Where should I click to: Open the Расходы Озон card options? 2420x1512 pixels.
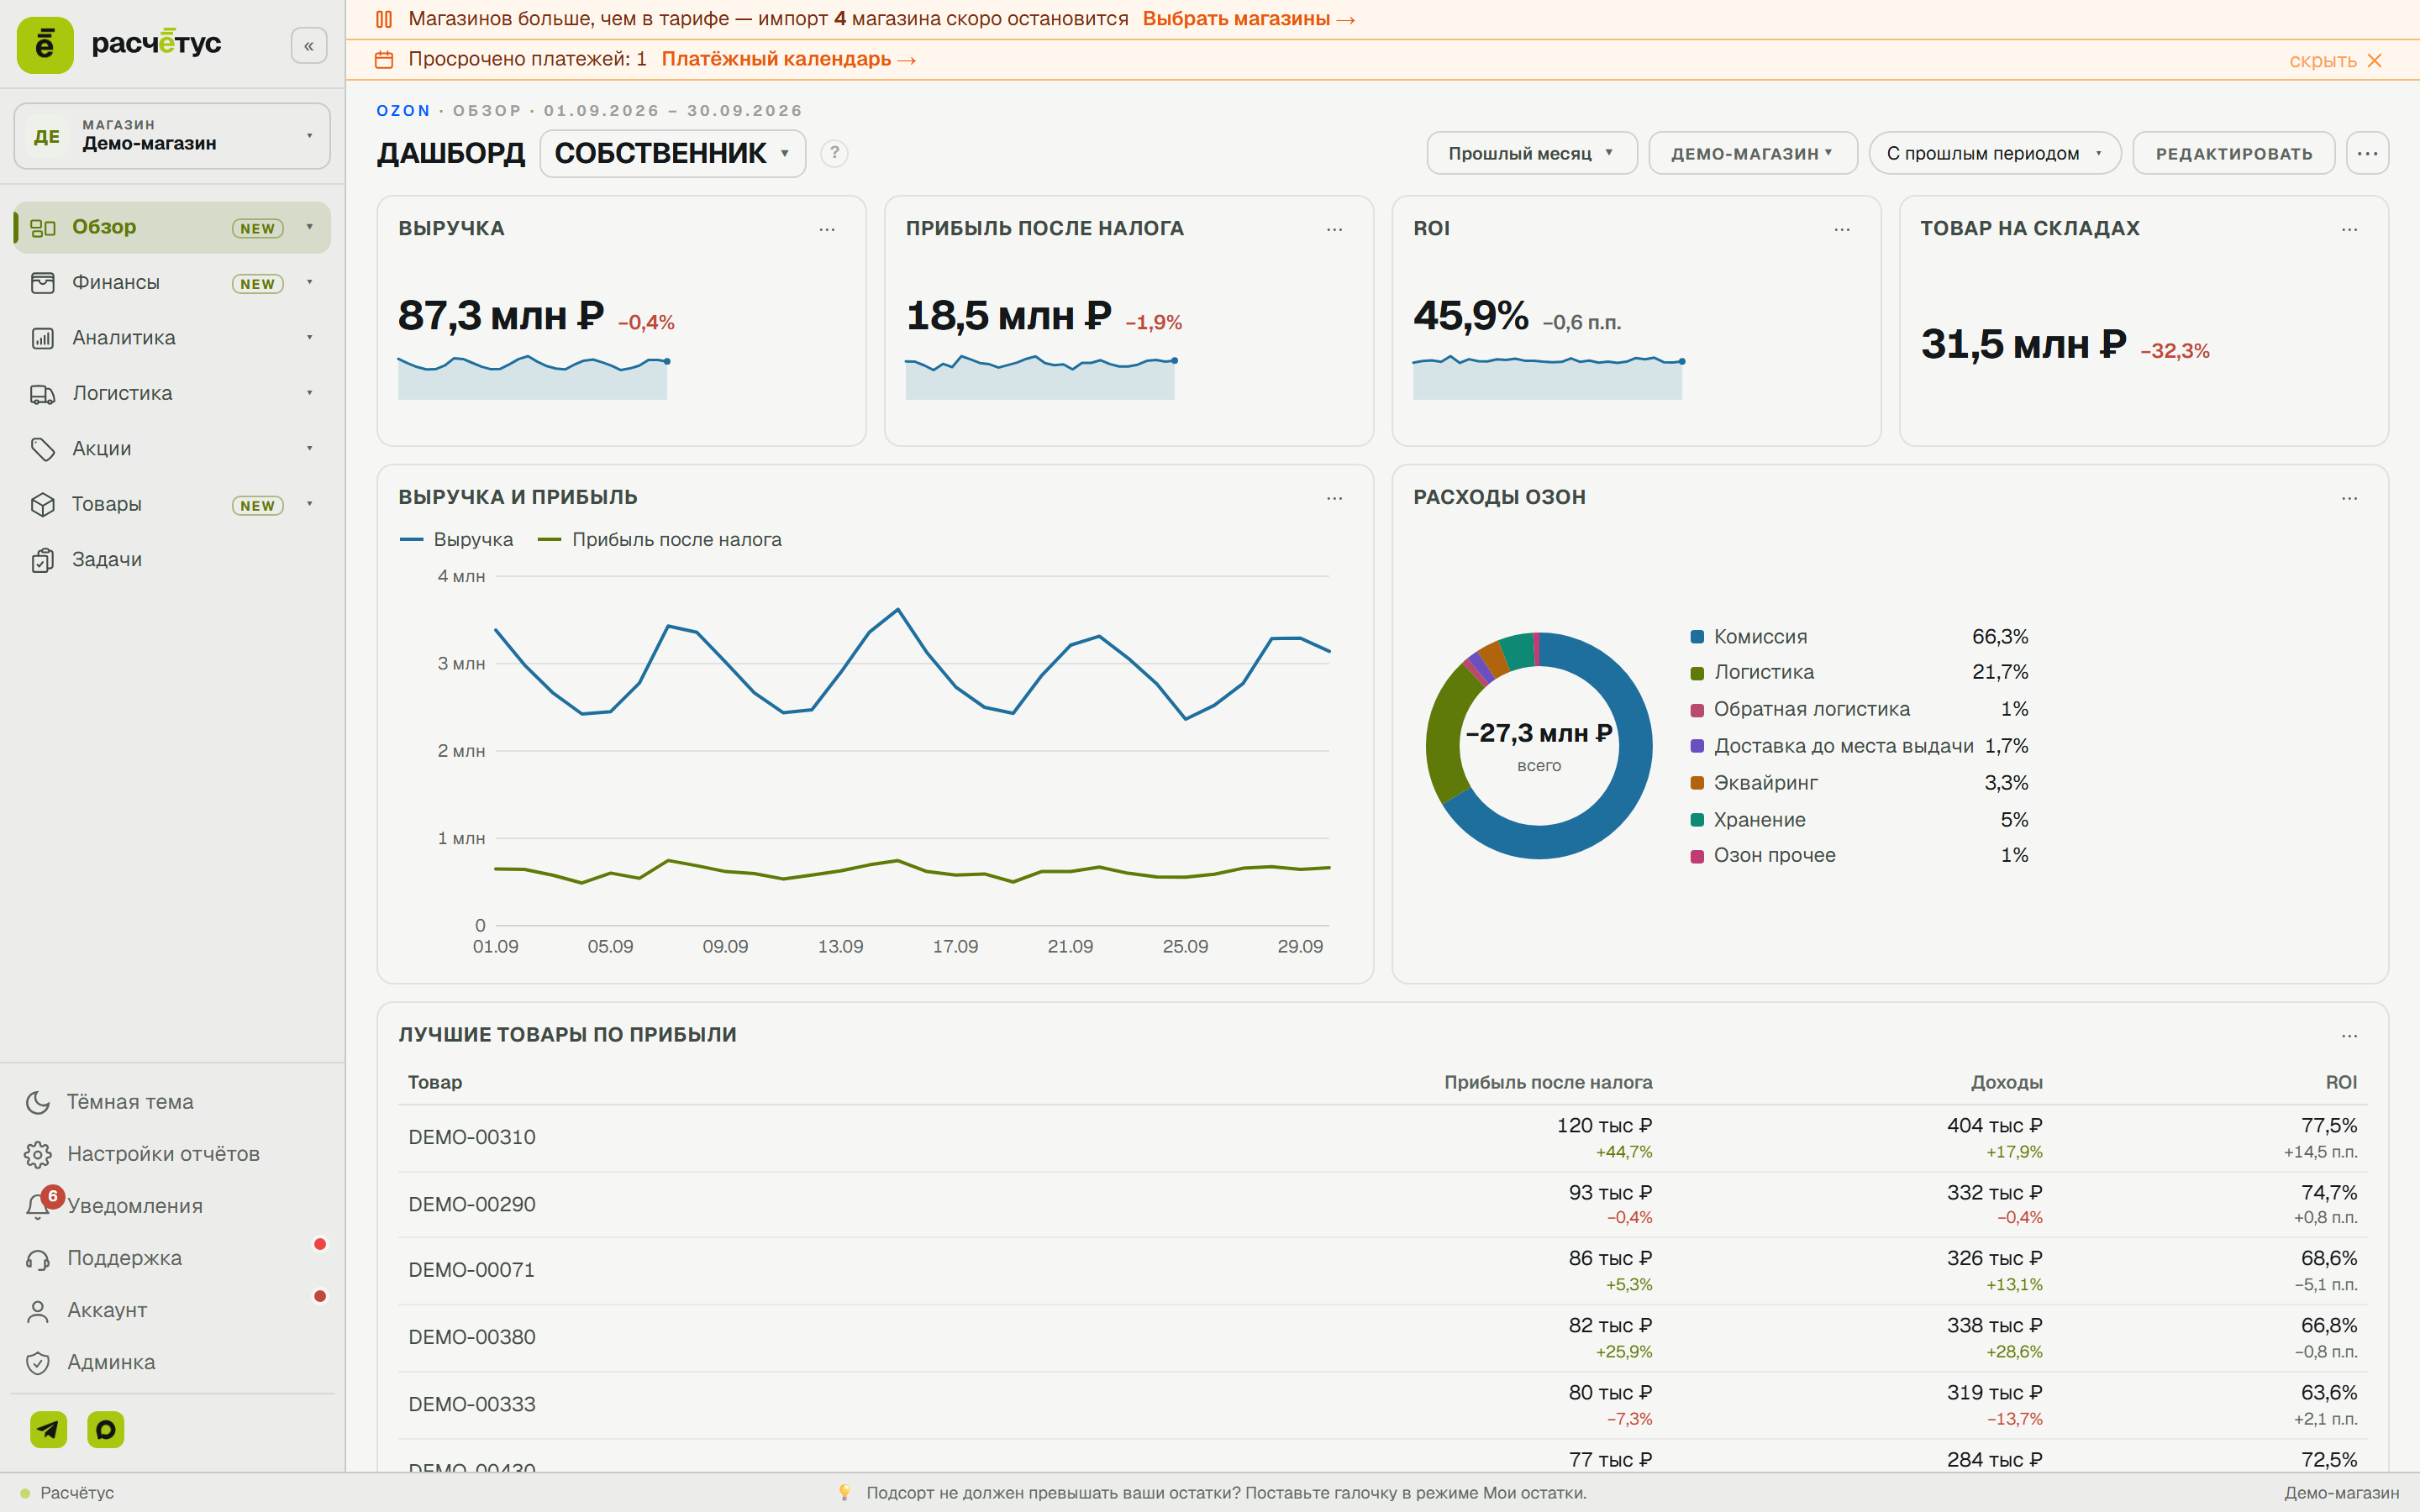tap(2349, 498)
